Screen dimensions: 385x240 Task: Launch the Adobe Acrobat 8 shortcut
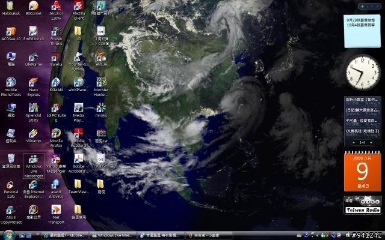(79, 164)
